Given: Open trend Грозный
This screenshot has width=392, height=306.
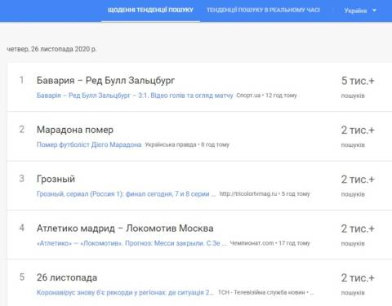Looking at the screenshot, I should click(x=56, y=179).
